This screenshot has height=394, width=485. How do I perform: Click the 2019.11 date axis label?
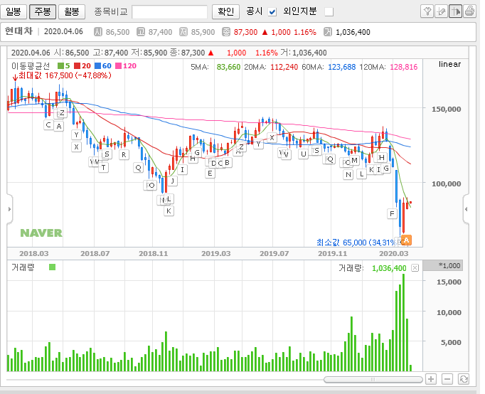[x=333, y=254]
